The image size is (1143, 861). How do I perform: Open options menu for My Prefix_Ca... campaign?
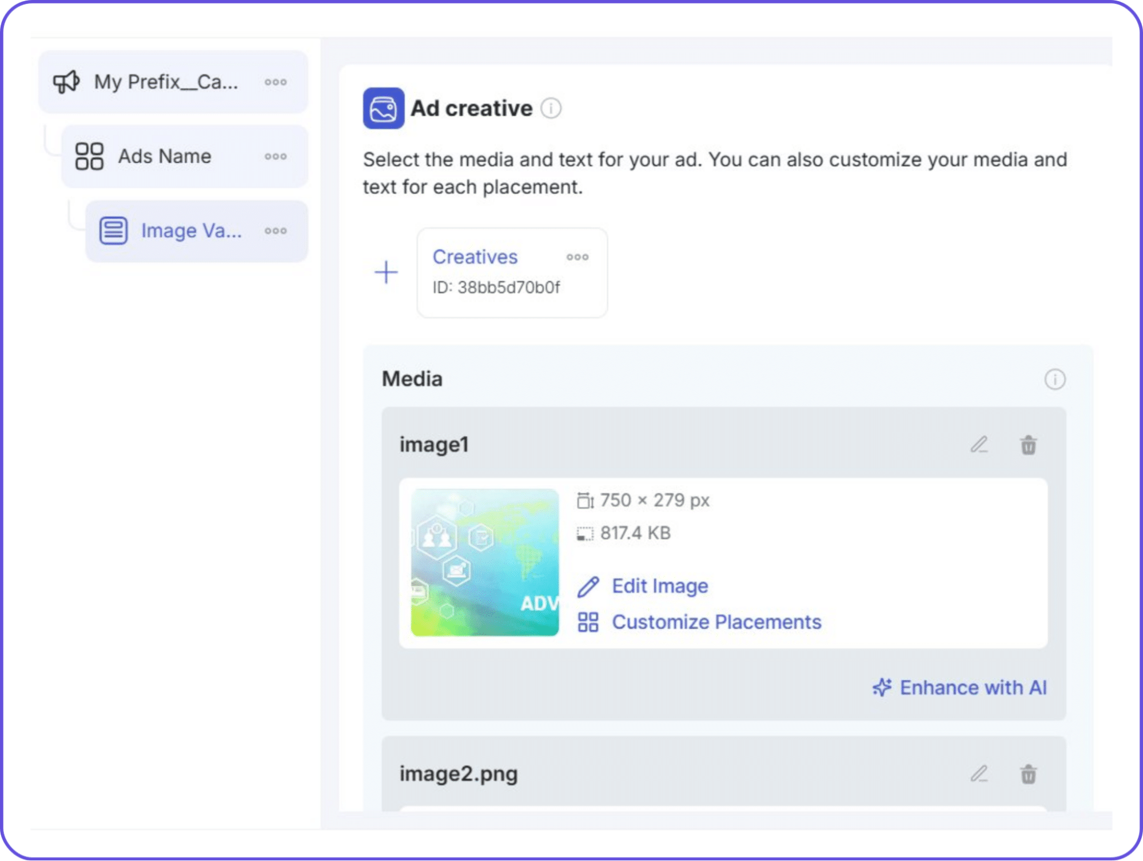click(x=276, y=82)
